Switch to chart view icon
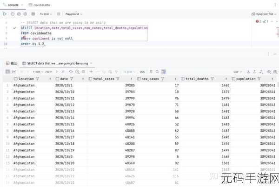 (x=14, y=72)
